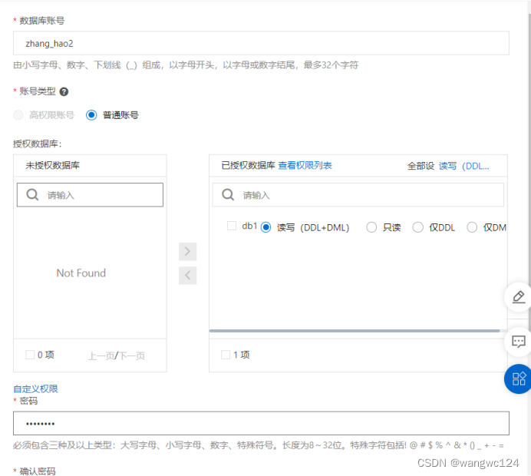Toggle the select-all checkbox beside 0 项
Screen dimensions: 531x476
pyautogui.click(x=30, y=355)
